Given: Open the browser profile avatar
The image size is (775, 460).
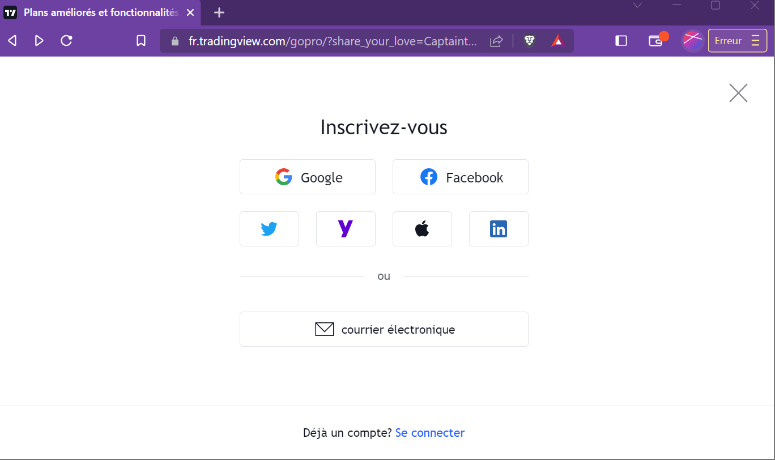Looking at the screenshot, I should coord(692,41).
